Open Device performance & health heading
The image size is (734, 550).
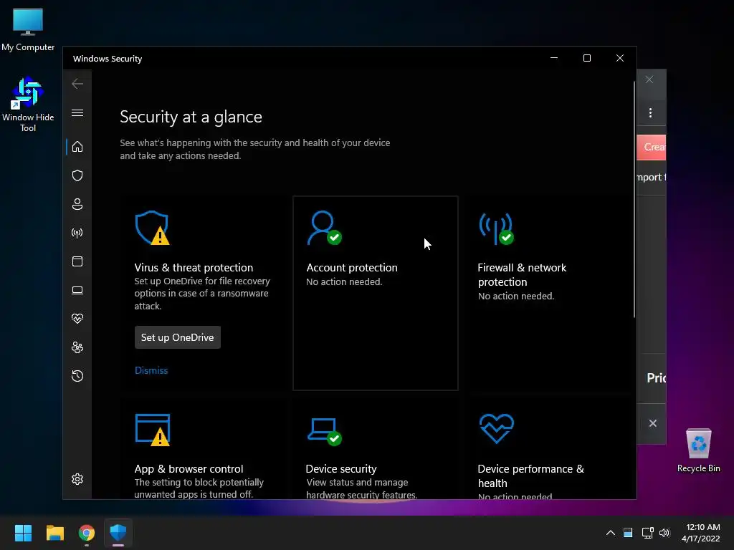(x=531, y=476)
